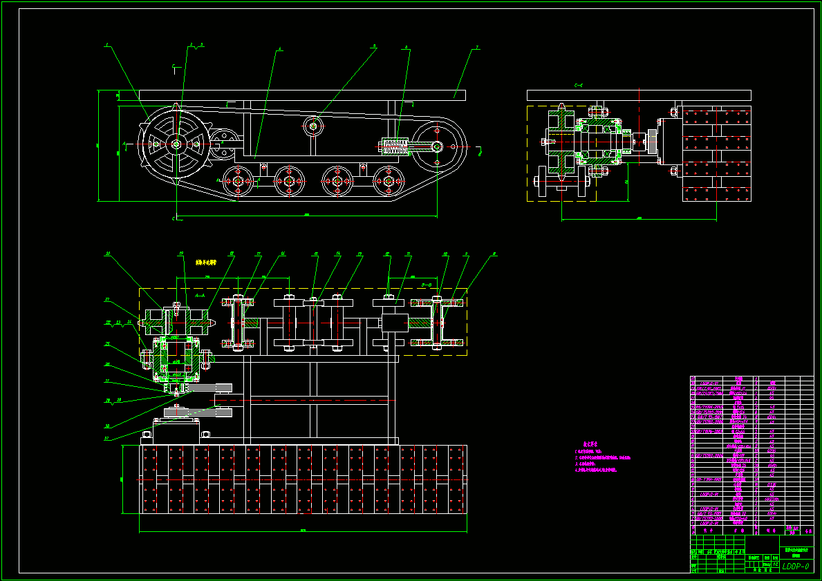Click part balloon number 19 in plan view
Image resolution: width=822 pixels, height=581 pixels.
click(x=181, y=254)
